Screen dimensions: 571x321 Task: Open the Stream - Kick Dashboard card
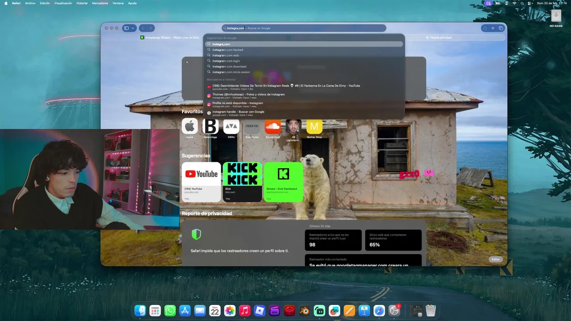point(283,182)
